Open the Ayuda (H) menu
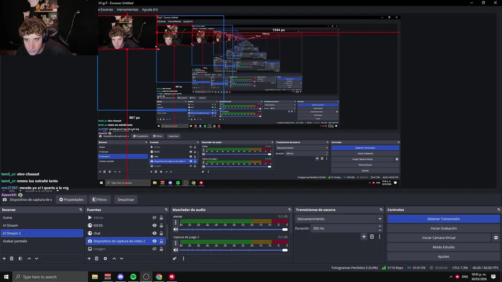This screenshot has width=502, height=282. tap(150, 9)
